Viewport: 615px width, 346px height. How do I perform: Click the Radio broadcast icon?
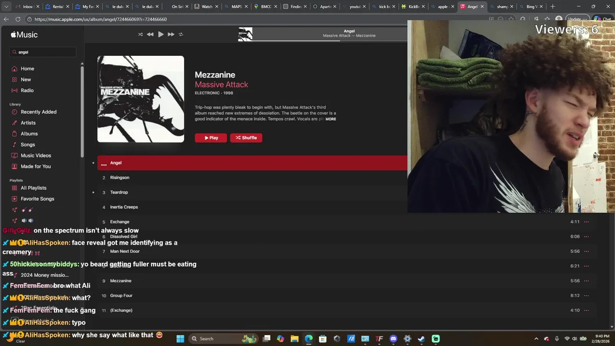point(14,90)
